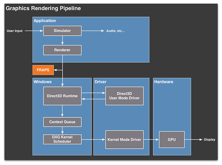Click the Audio, etc... label
222x165 pixels.
point(115,31)
